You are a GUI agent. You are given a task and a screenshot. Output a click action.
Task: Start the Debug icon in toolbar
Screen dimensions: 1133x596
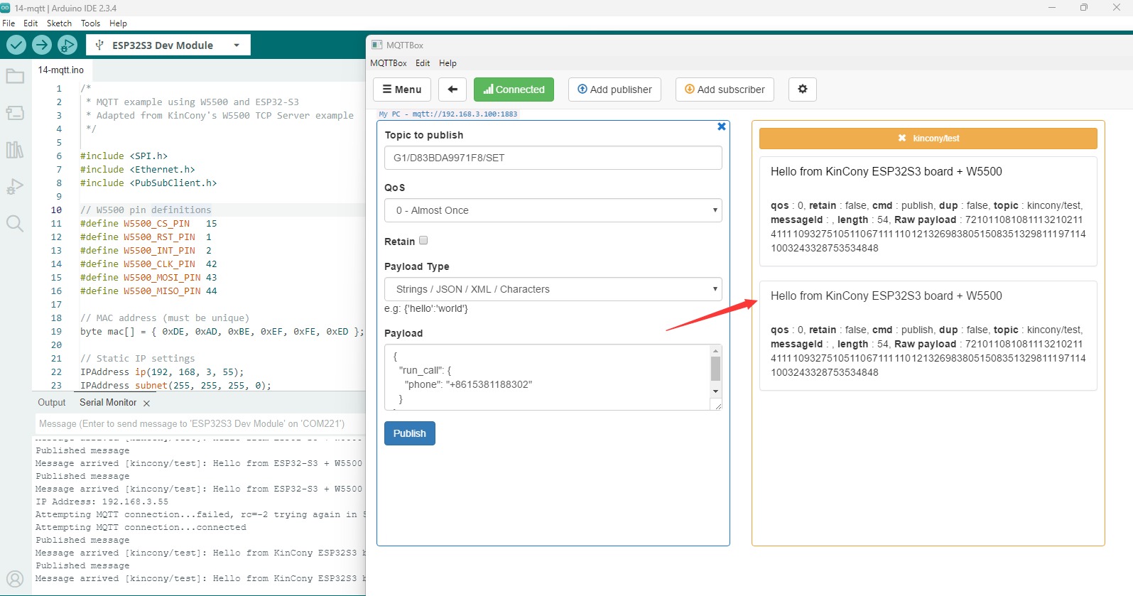(x=67, y=45)
